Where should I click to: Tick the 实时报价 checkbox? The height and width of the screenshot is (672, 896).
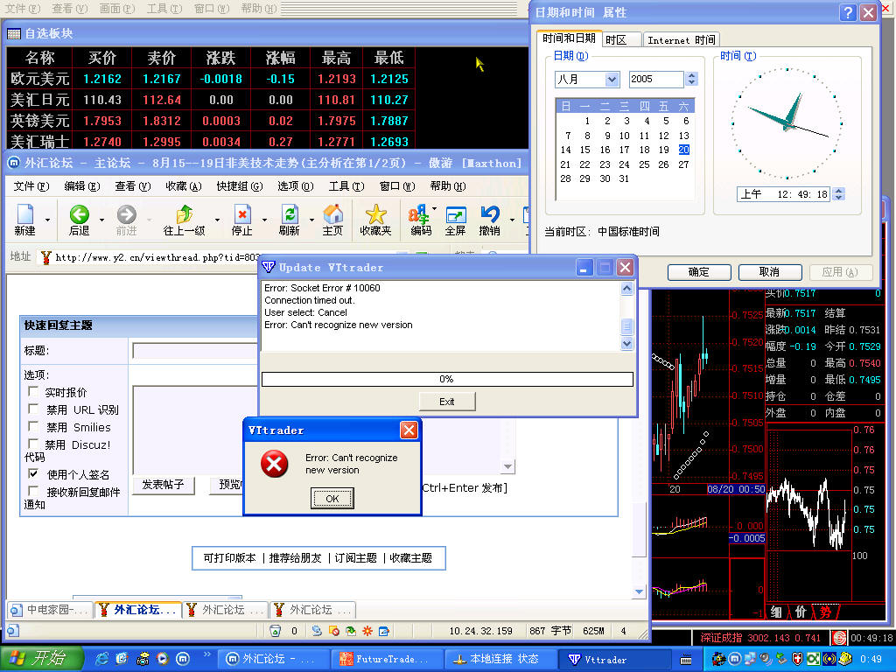click(x=33, y=391)
